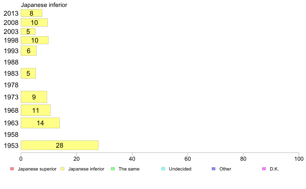Select the 2013 bar showing 8
The width and height of the screenshot is (306, 189).
pyautogui.click(x=31, y=13)
